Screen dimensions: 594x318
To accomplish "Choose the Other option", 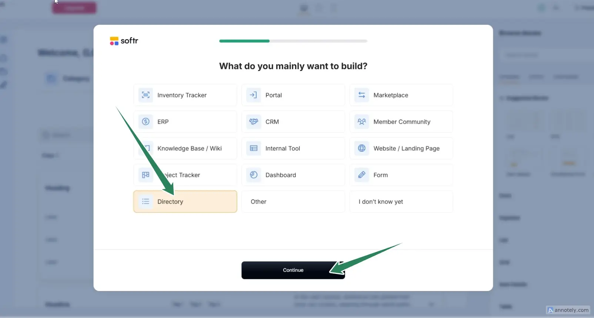I will click(293, 202).
